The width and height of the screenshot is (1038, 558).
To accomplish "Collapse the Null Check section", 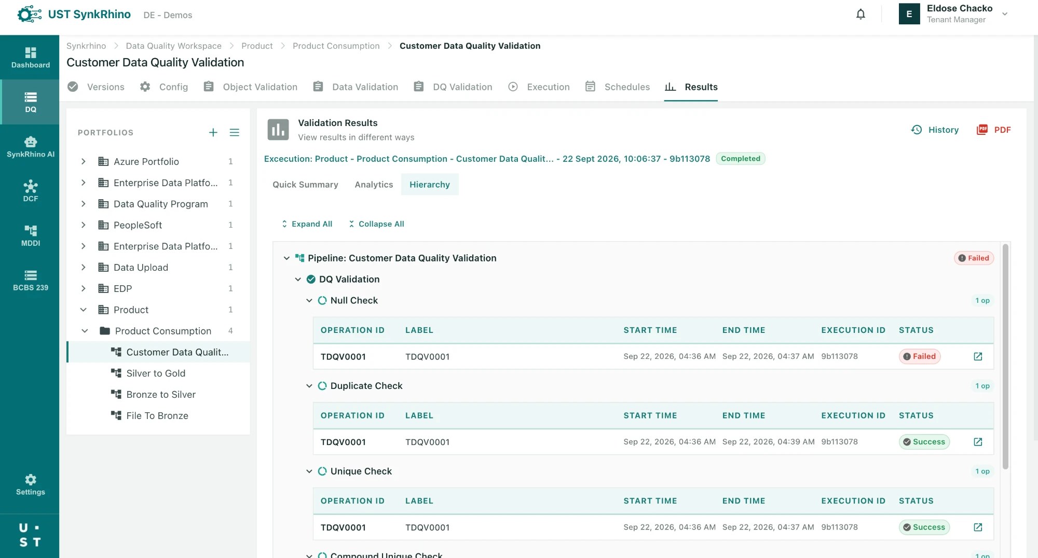I will point(309,301).
